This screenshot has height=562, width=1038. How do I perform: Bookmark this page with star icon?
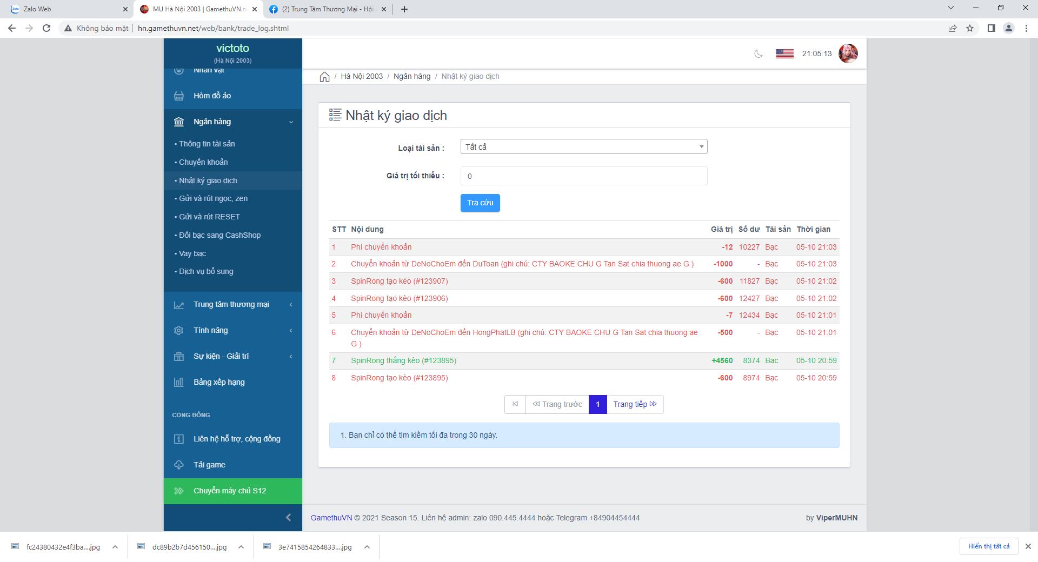coord(970,28)
